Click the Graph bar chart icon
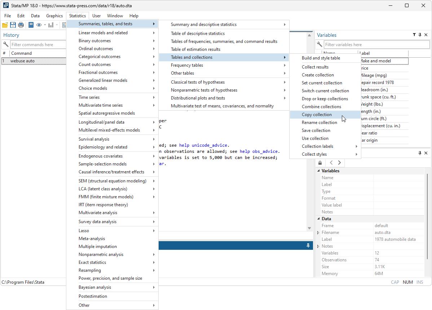 pos(51,25)
